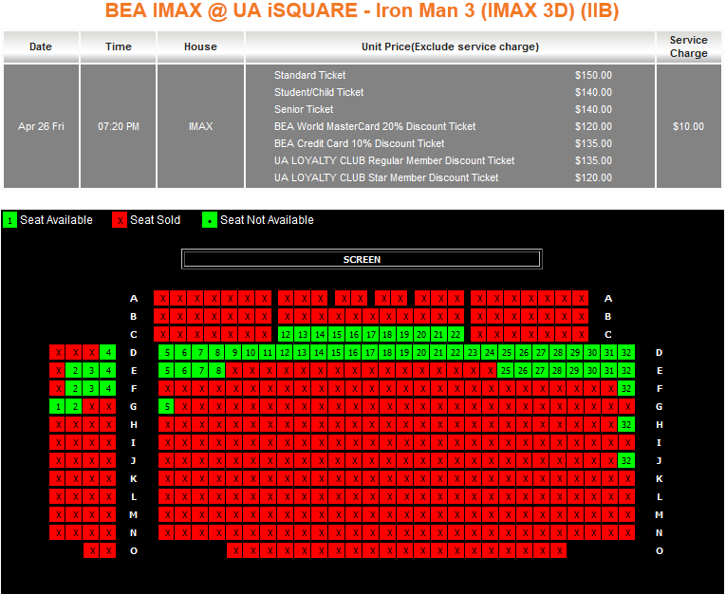726x594 pixels.
Task: Click the SCREEN label box
Action: click(x=362, y=259)
